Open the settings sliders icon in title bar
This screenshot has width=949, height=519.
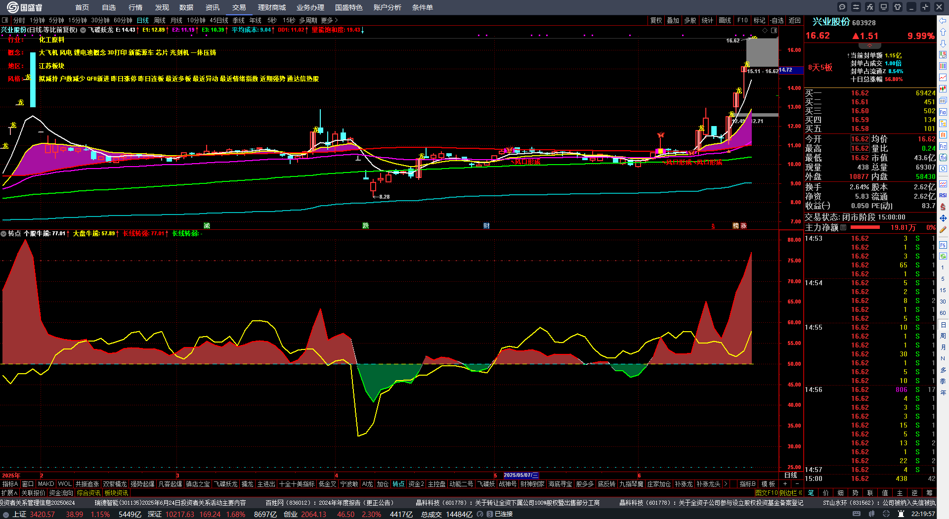856,7
